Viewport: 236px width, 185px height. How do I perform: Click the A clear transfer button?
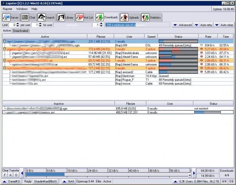click(x=10, y=175)
